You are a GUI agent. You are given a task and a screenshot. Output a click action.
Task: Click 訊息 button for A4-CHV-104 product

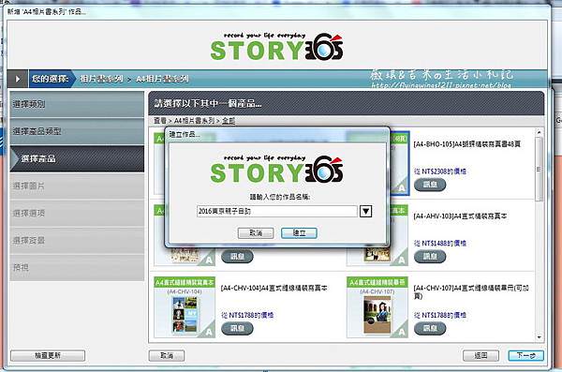(237, 328)
